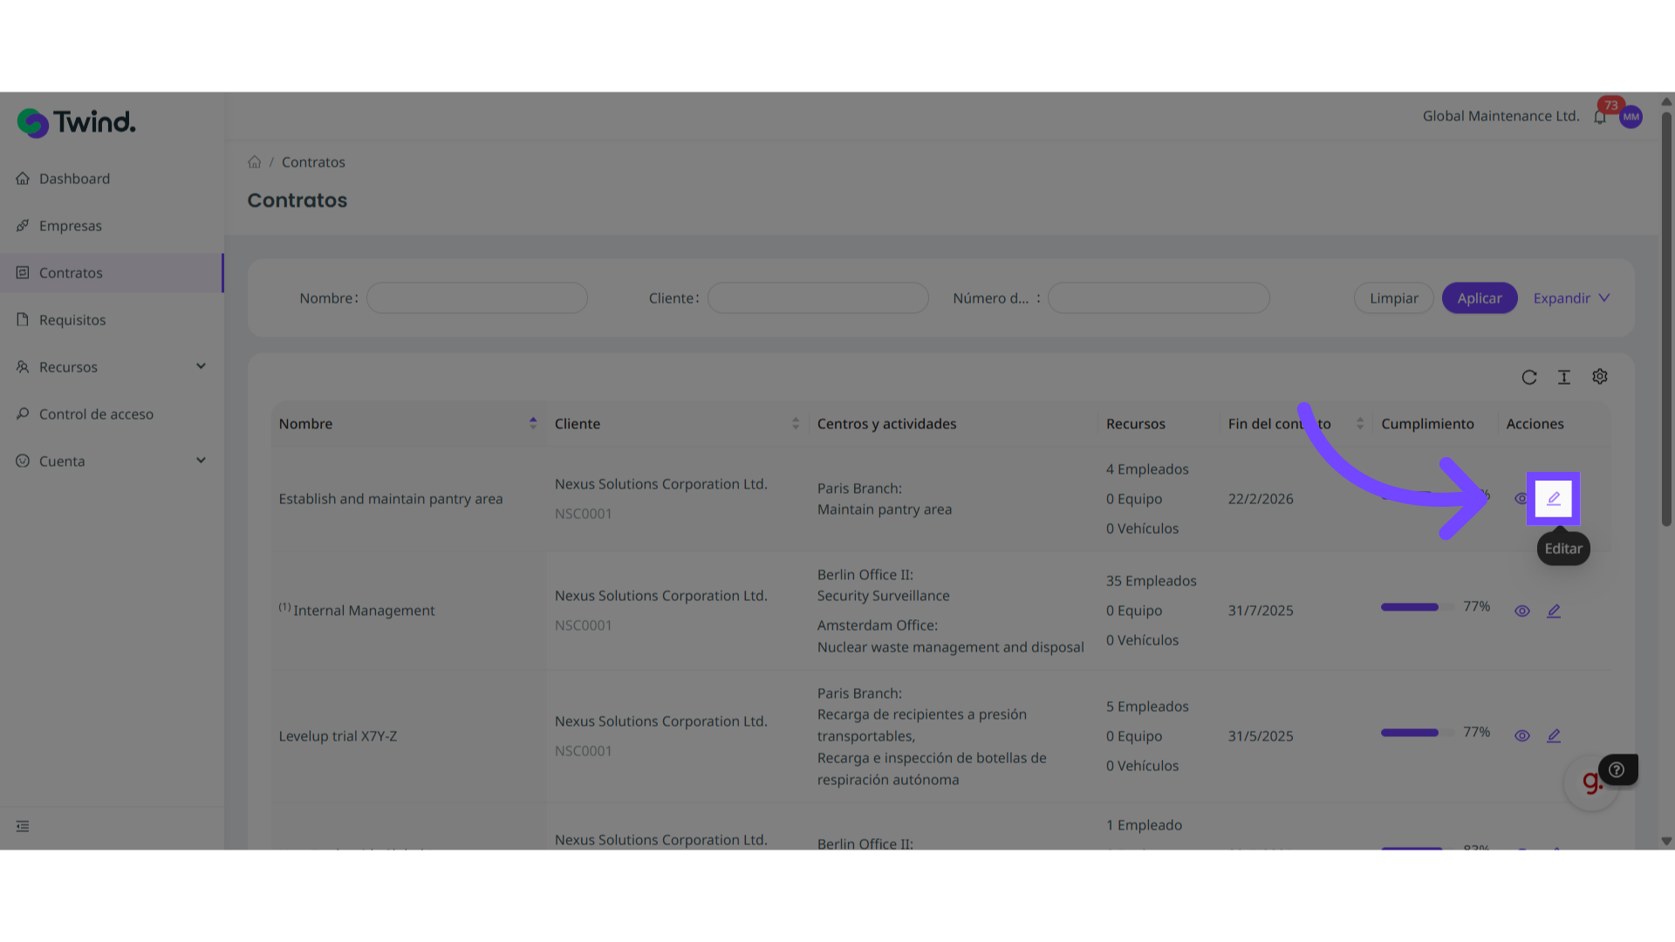1675x942 pixels.
Task: Focus the Cliente filter input field
Action: [817, 298]
